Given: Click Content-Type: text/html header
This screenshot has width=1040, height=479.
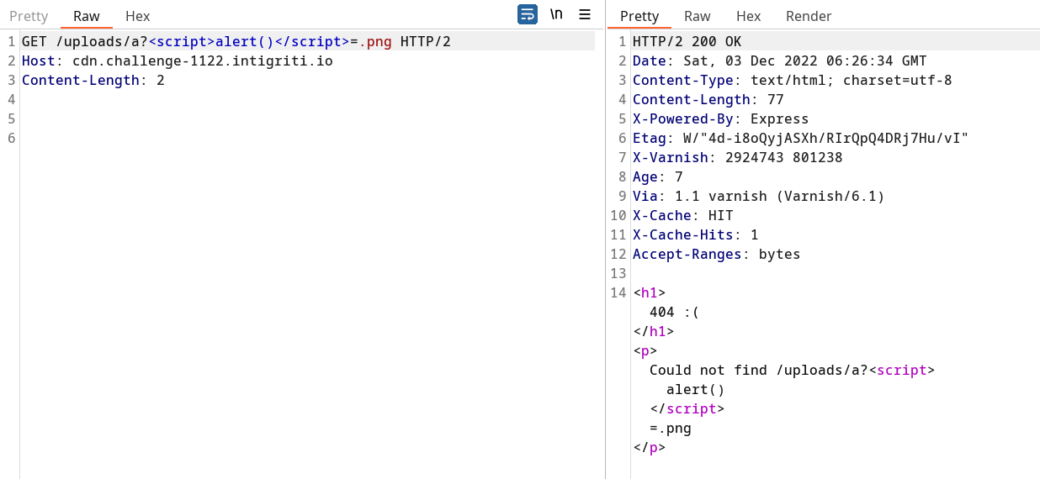Looking at the screenshot, I should point(793,80).
